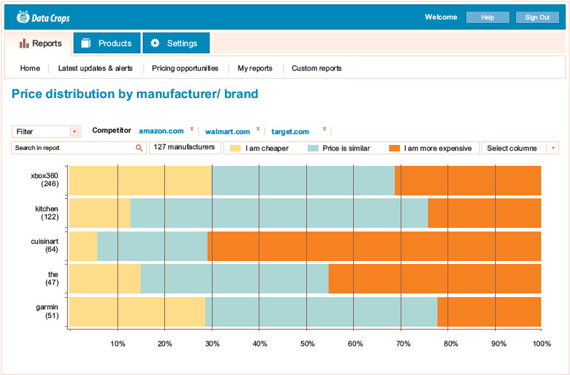The image size is (570, 375).
Task: Click 'the' row orange expensive segment
Action: coord(435,278)
